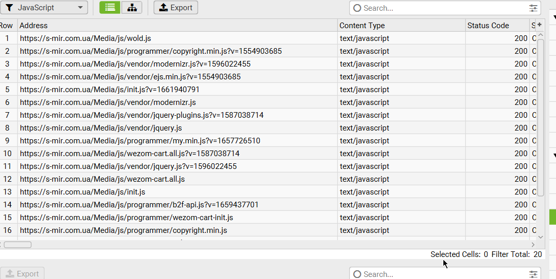The width and height of the screenshot is (556, 279).
Task: Click the horizontal scrollbar thumb
Action: click(x=17, y=245)
